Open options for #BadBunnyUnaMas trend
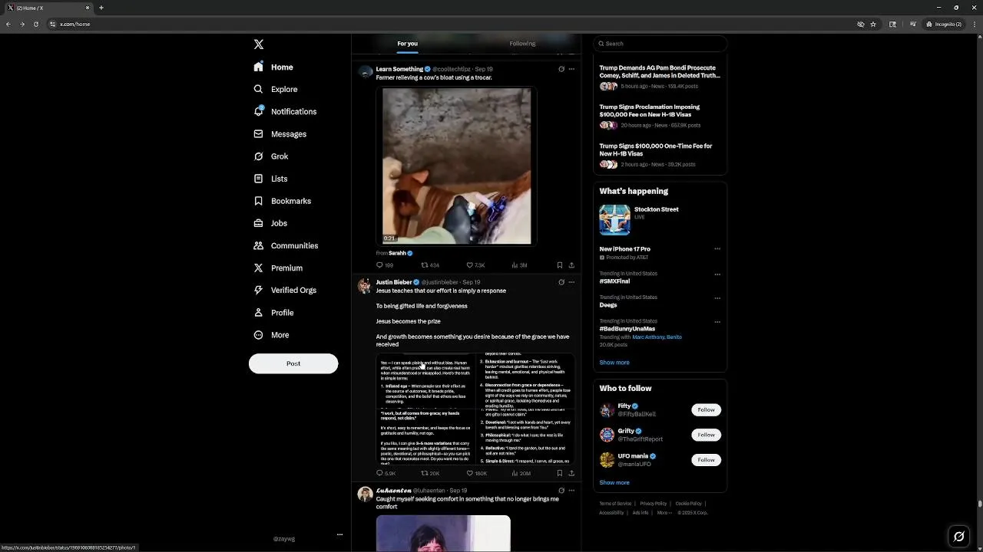This screenshot has width=983, height=552. pos(717,321)
